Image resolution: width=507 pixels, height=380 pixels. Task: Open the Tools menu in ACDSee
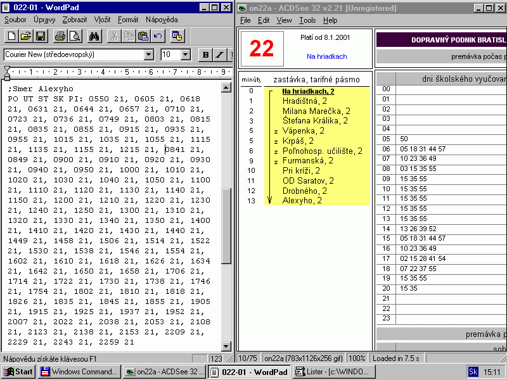[x=307, y=20]
